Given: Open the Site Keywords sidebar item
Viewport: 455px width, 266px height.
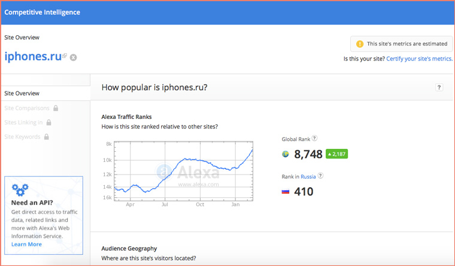Looking at the screenshot, I should [22, 137].
